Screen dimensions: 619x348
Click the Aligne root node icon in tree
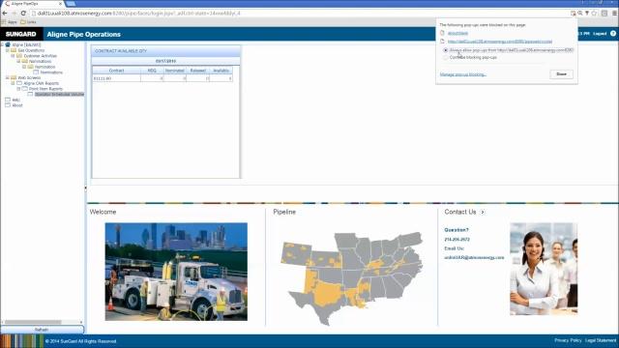tap(8, 44)
